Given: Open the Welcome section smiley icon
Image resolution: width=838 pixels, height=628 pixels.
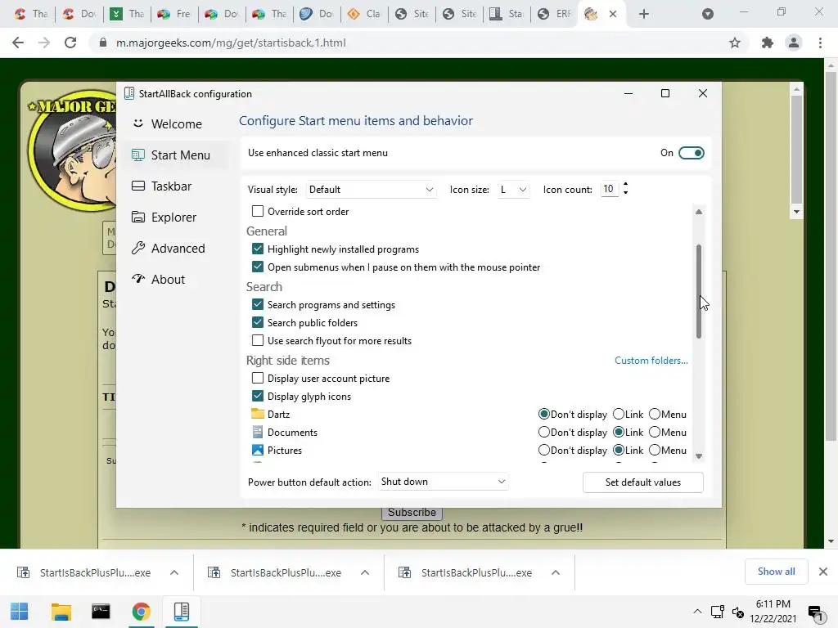Looking at the screenshot, I should tap(137, 123).
